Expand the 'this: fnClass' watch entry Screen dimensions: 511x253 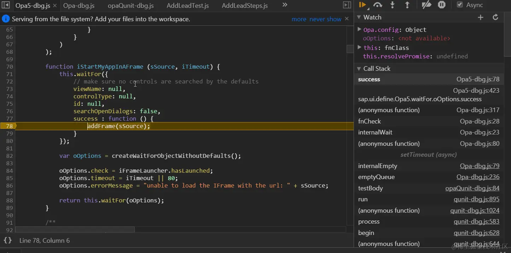pos(359,47)
